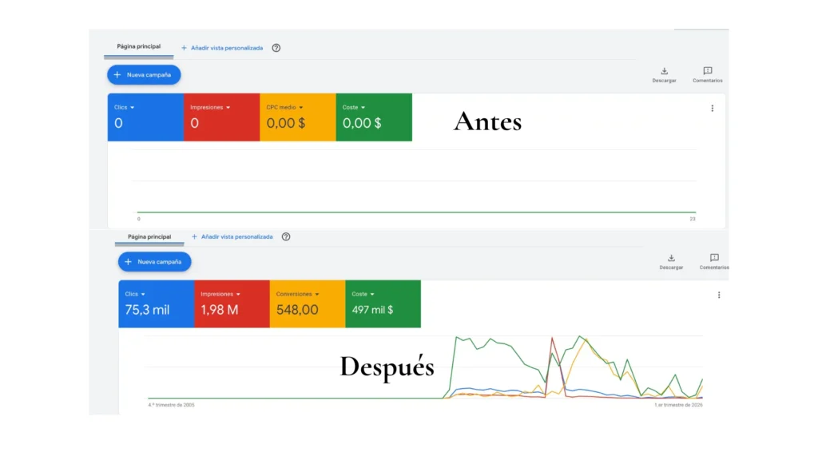Click the plus icon next to Añadir vista personalizada
Screen dimensions: 818x460
[x=185, y=48]
